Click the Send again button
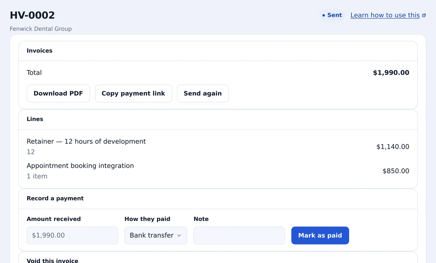 click(x=203, y=93)
